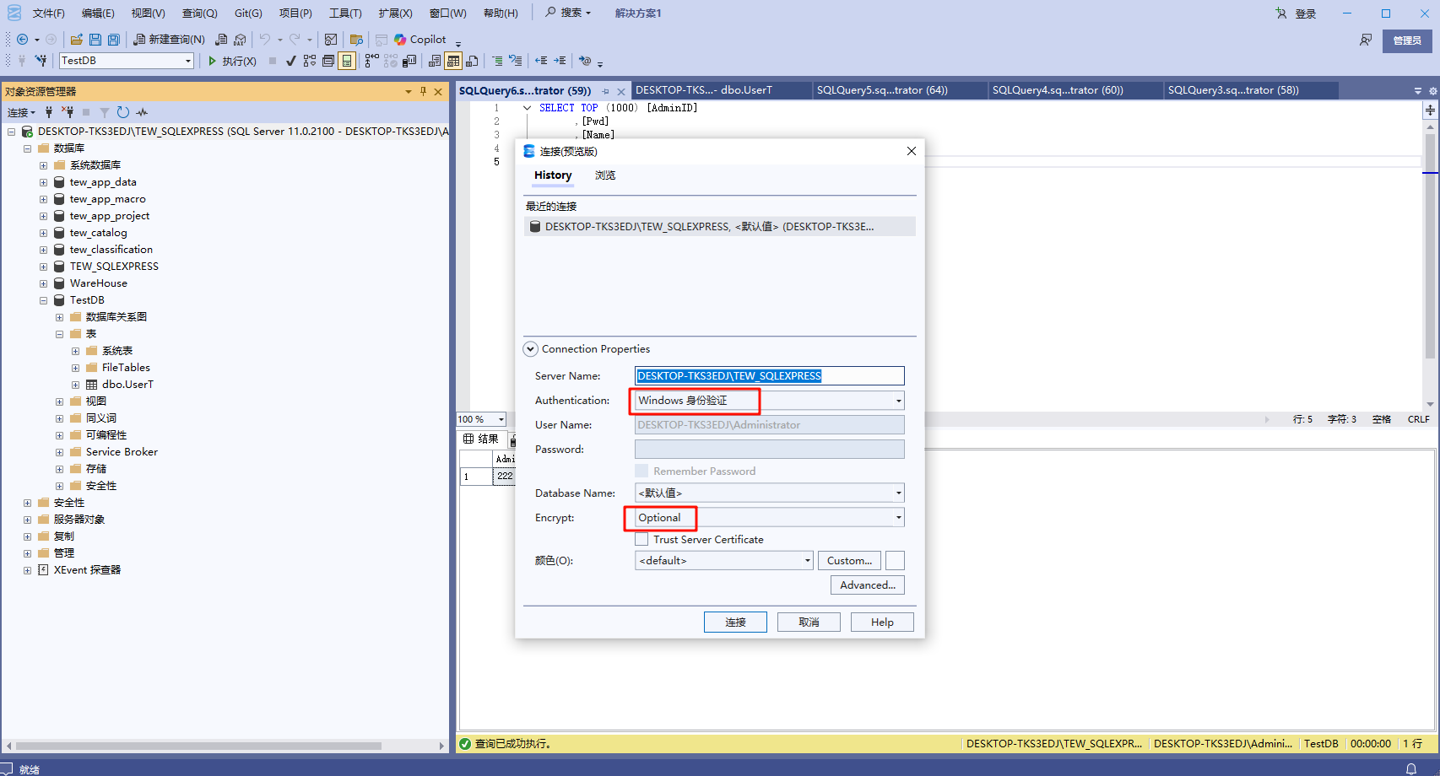Click the color preview swatch beside Custom
This screenshot has width=1440, height=776.
click(895, 560)
